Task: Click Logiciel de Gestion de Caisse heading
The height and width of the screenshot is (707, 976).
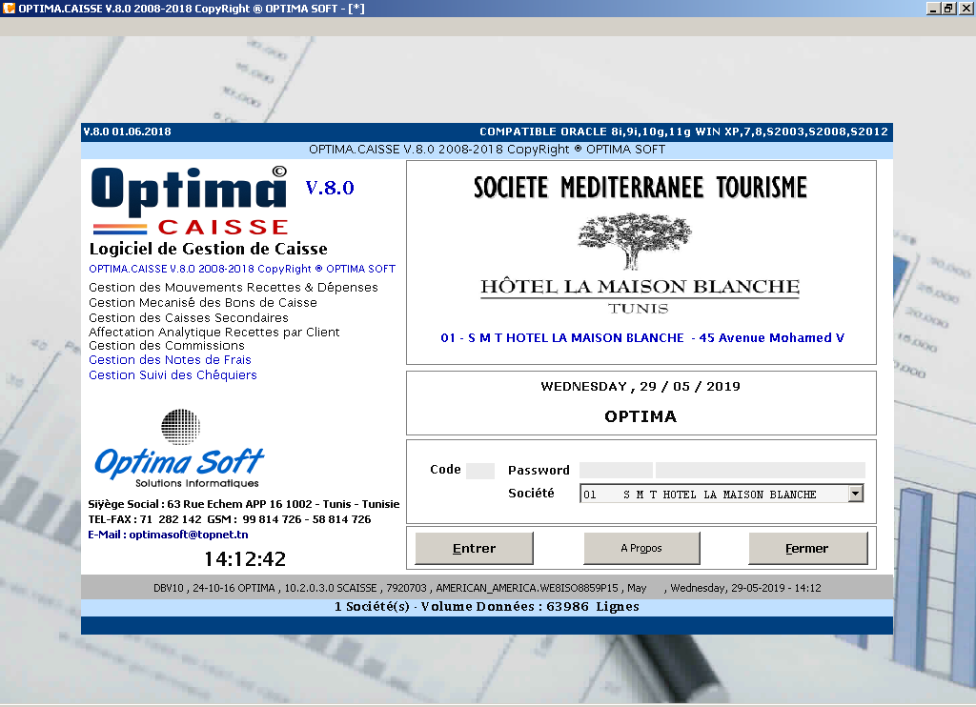Action: [209, 249]
